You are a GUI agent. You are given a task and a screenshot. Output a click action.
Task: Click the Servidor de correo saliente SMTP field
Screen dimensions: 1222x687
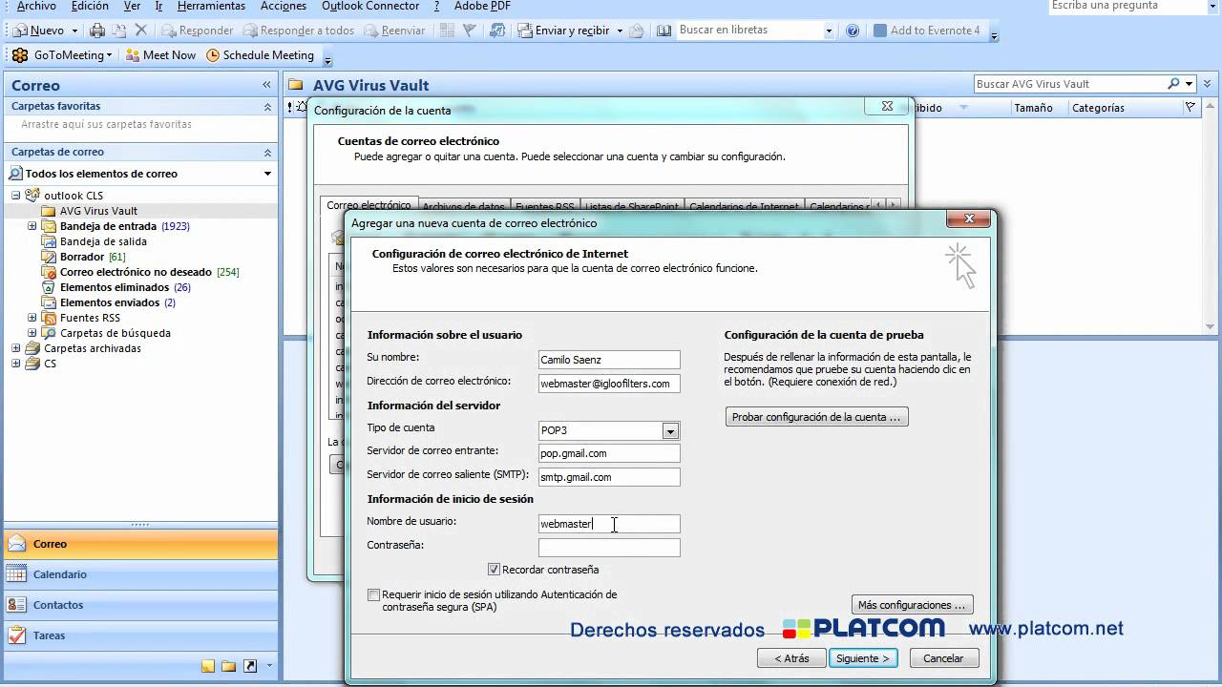point(609,477)
